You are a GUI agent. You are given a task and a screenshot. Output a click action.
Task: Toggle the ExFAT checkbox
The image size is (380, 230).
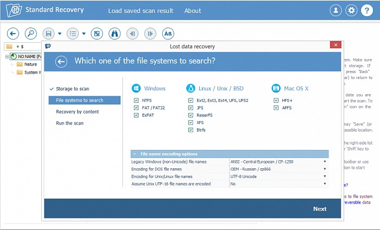click(x=136, y=115)
